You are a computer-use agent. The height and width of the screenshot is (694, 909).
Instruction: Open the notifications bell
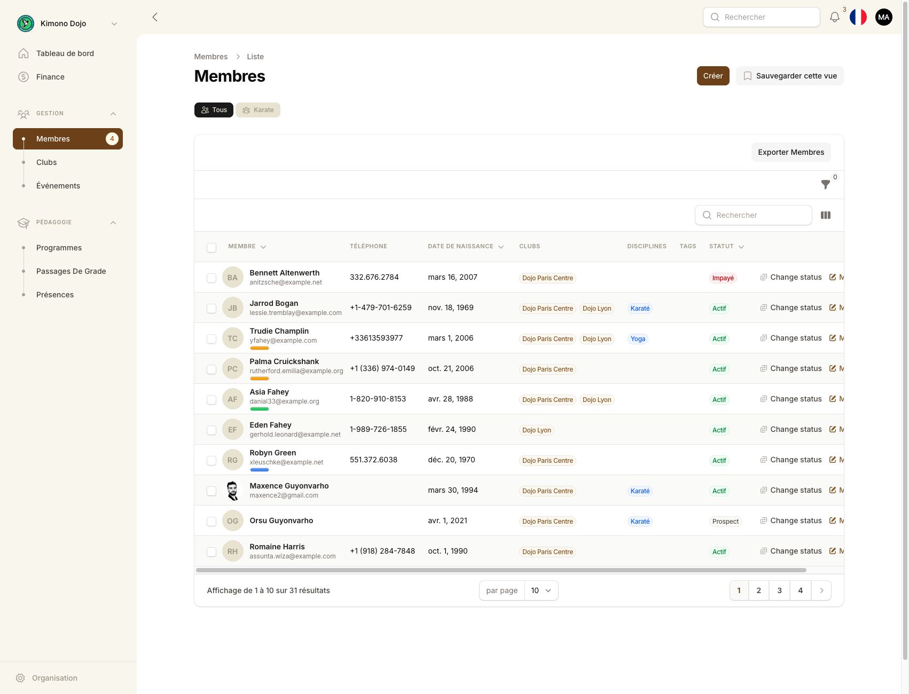click(834, 17)
